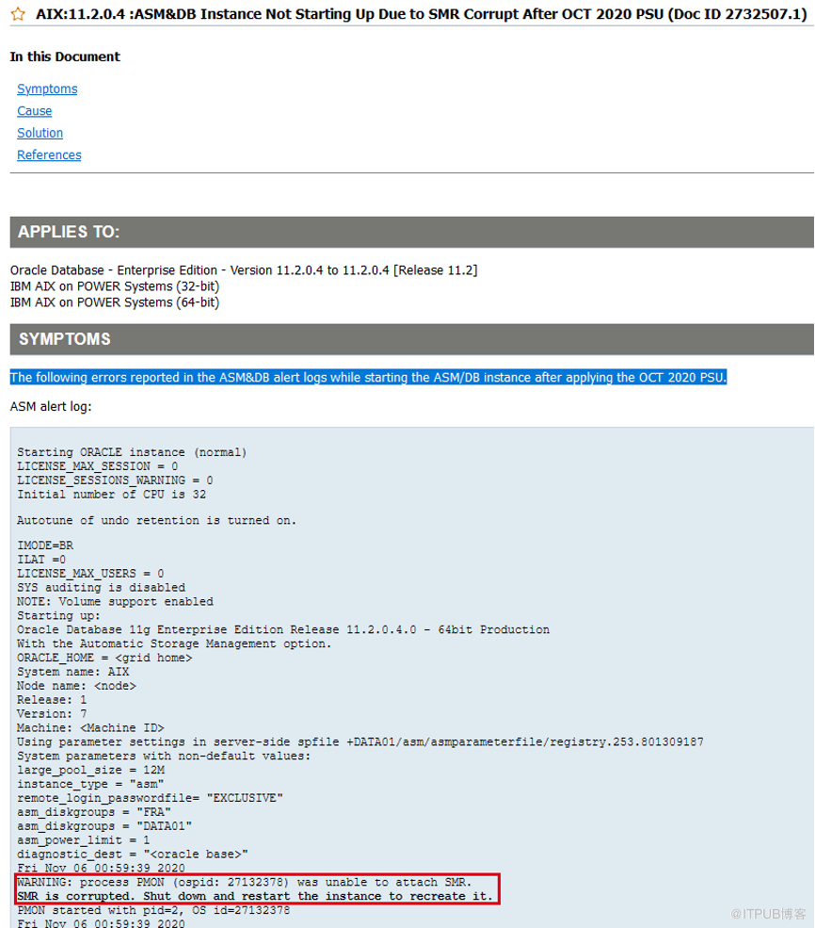Open the Symptoms link
The image size is (815, 928).
[x=47, y=89]
